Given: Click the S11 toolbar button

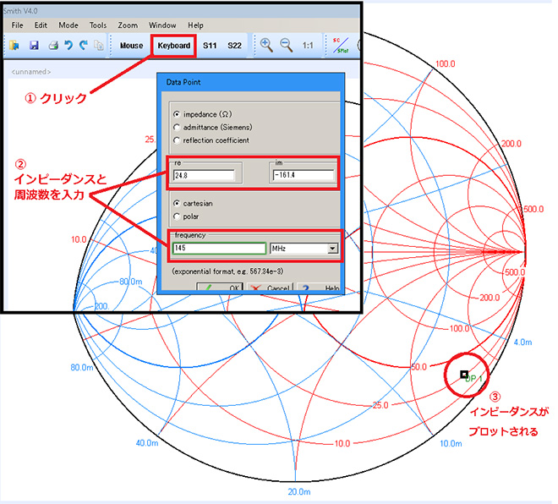Looking at the screenshot, I should tap(210, 46).
